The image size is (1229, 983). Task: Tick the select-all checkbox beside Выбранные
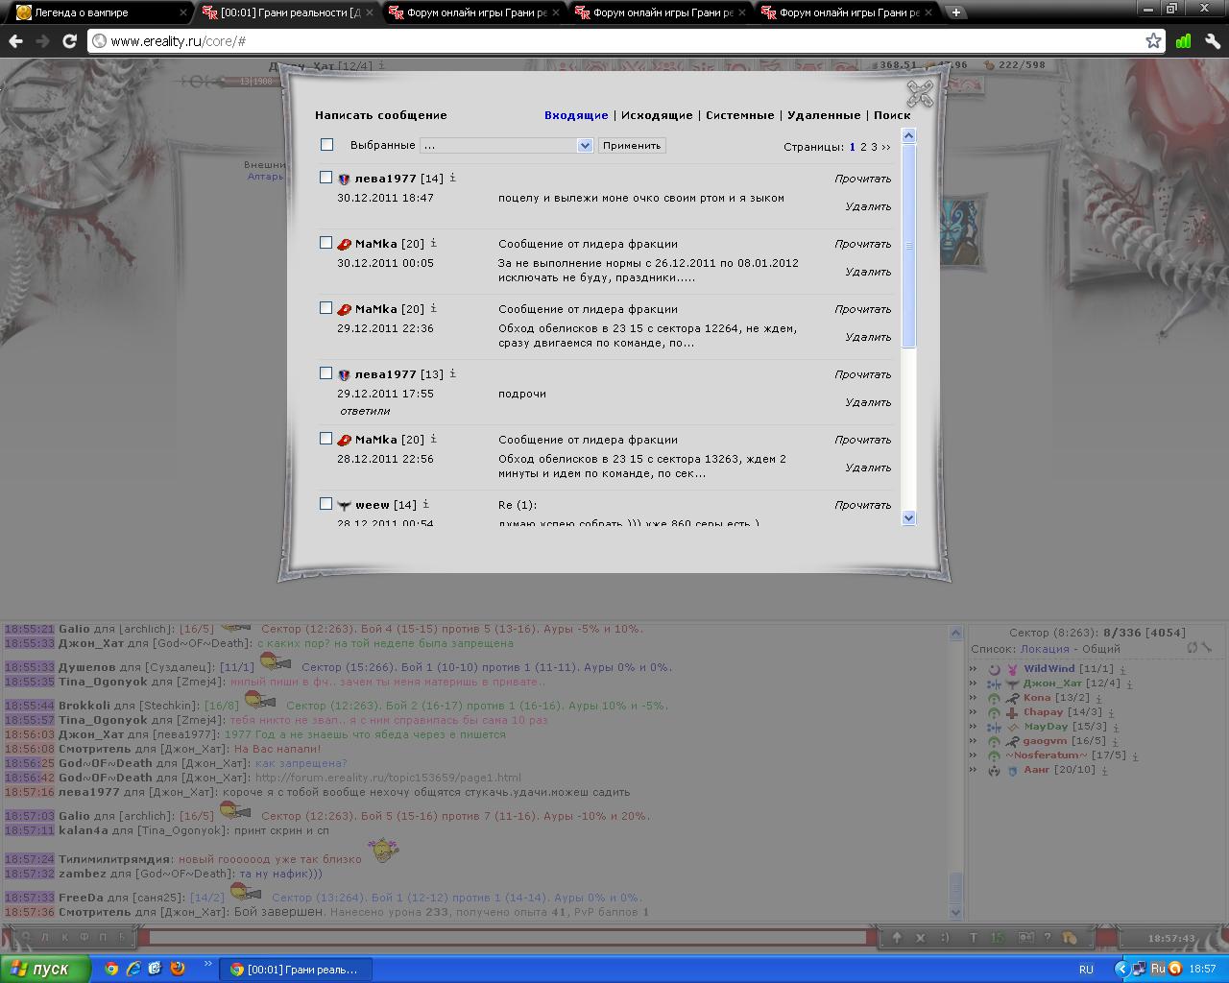tap(326, 145)
